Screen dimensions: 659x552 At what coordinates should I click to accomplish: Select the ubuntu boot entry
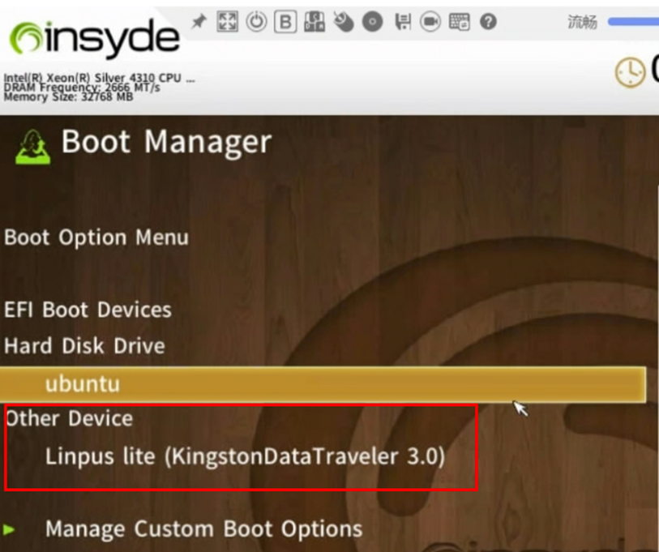pos(323,385)
